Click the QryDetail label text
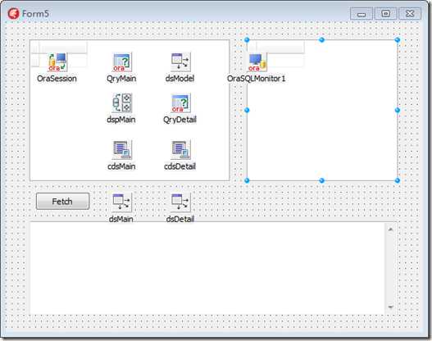432x341 pixels. 180,120
